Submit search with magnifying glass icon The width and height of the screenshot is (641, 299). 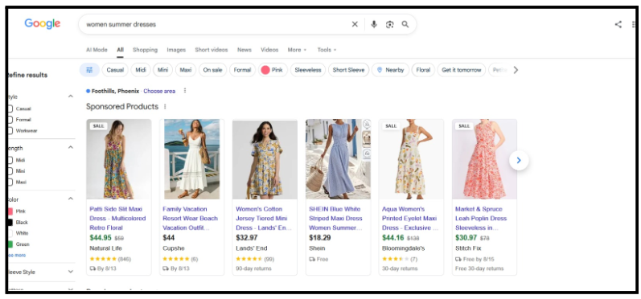tap(405, 24)
